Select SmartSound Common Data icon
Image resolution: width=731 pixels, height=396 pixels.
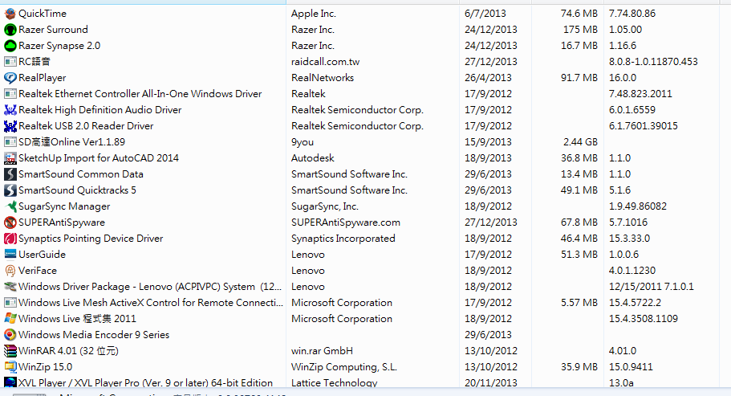(x=10, y=174)
